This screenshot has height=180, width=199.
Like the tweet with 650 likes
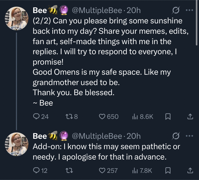(102, 116)
